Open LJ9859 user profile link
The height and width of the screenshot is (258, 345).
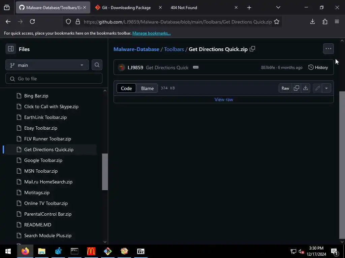(x=135, y=67)
